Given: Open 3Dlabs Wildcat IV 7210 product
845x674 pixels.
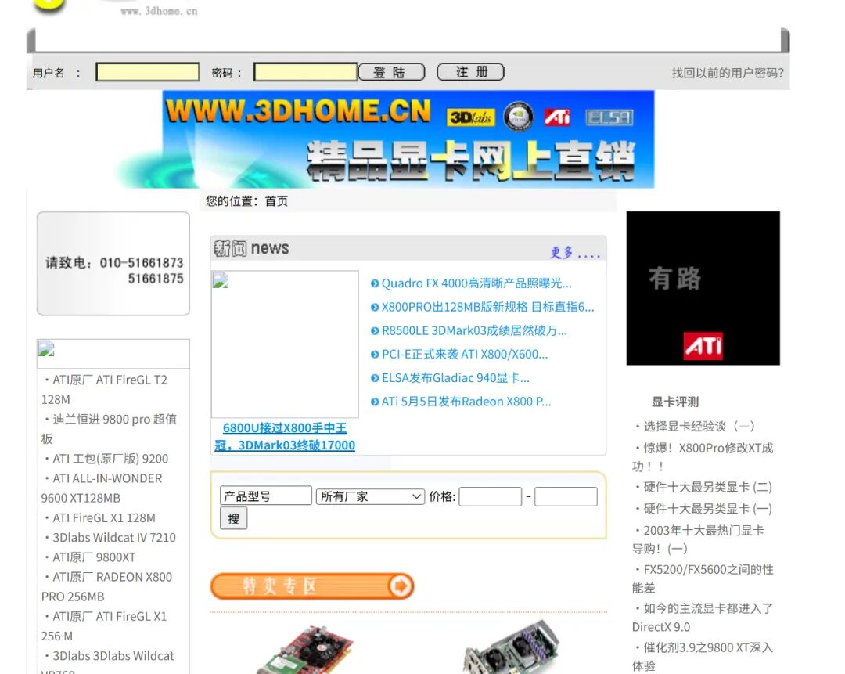Looking at the screenshot, I should pos(114,538).
